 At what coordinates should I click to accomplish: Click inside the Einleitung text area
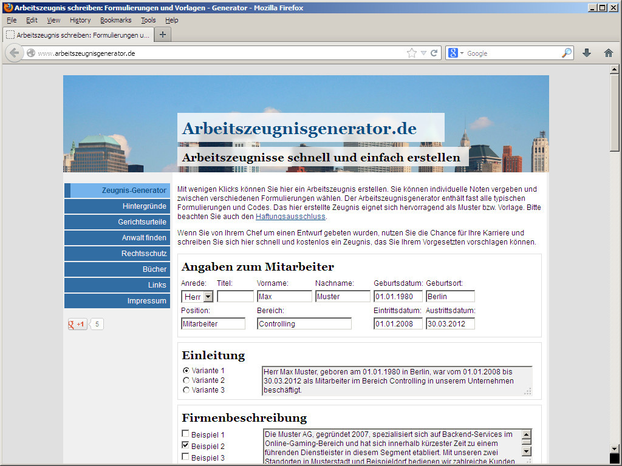point(397,381)
